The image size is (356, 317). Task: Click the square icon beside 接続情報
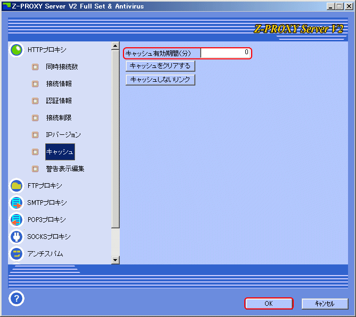(35, 84)
